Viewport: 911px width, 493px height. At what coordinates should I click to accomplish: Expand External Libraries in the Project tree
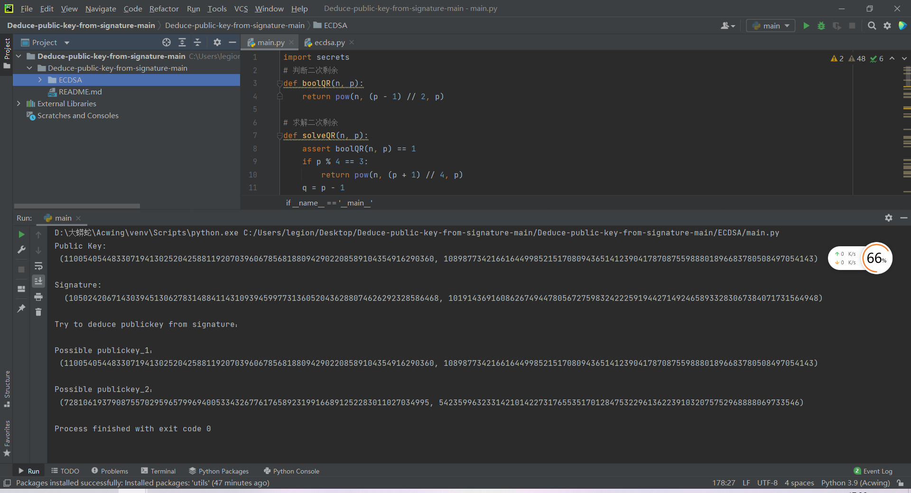(x=19, y=103)
